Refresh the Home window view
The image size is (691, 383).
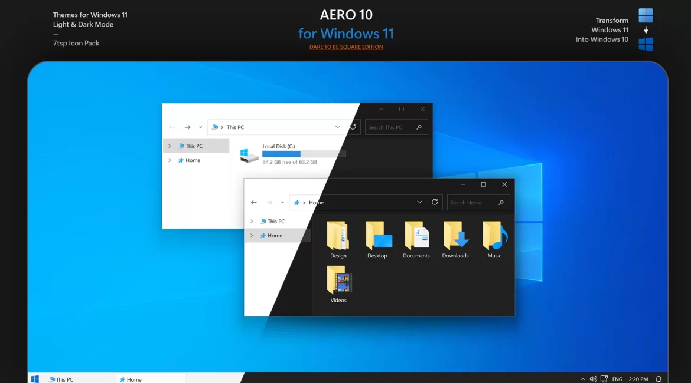pyautogui.click(x=435, y=202)
